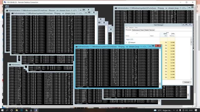
Task: Click the cmd icon of the top-right ffmpeg window
Action: tap(116, 8)
